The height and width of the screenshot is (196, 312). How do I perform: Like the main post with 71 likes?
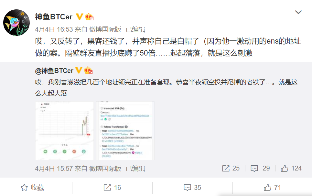272,188
